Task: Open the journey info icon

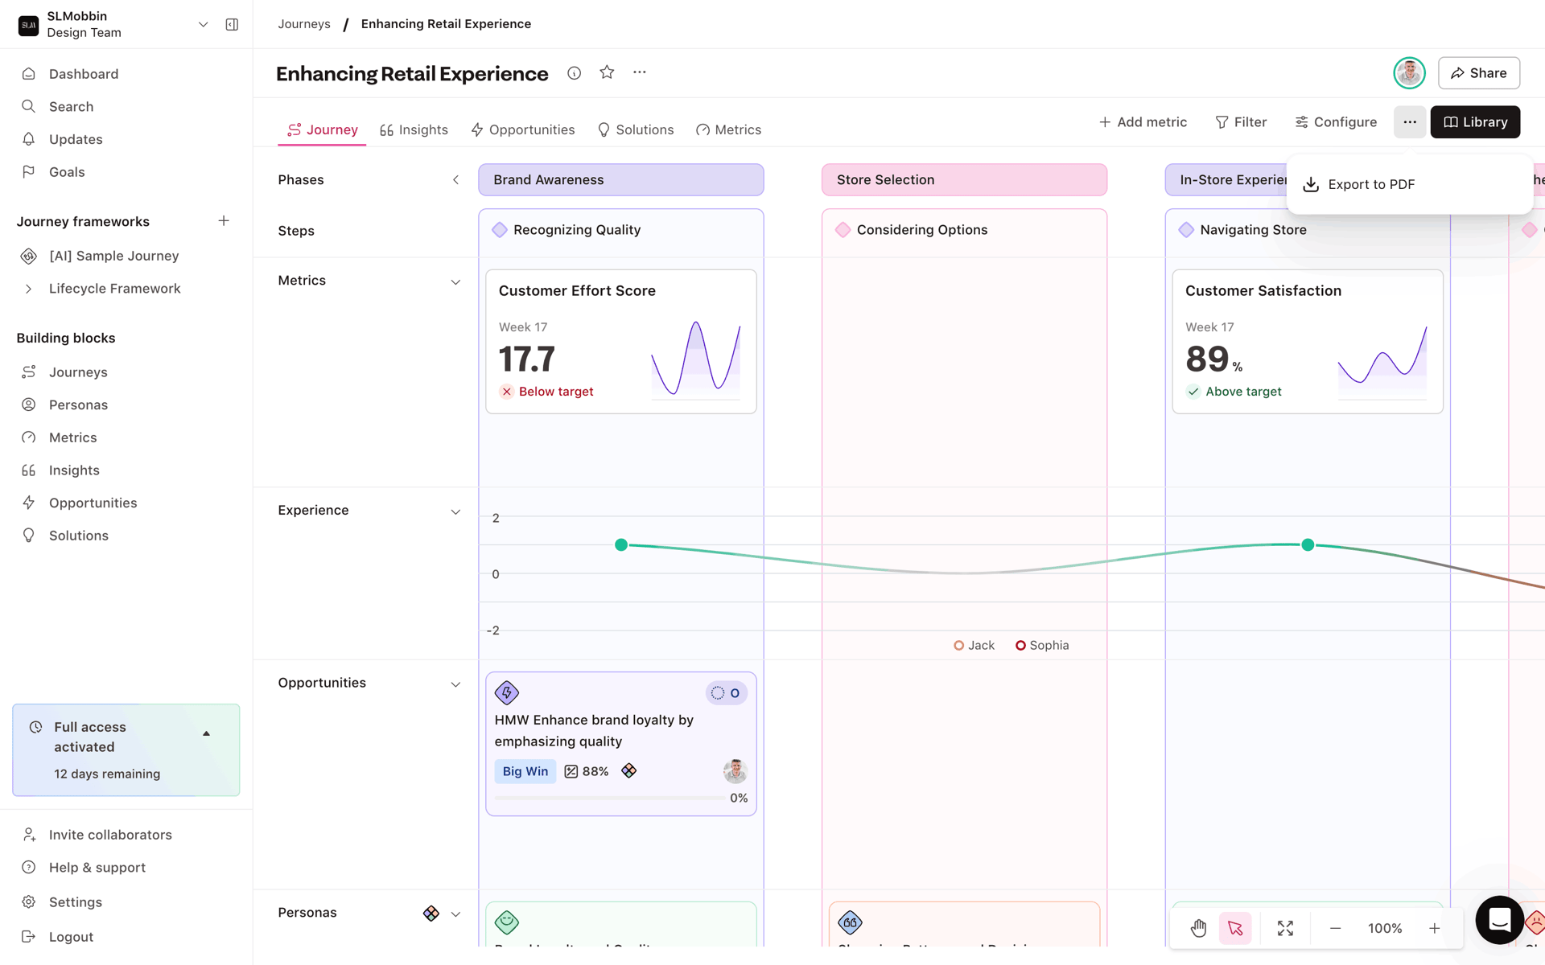Action: 574,73
